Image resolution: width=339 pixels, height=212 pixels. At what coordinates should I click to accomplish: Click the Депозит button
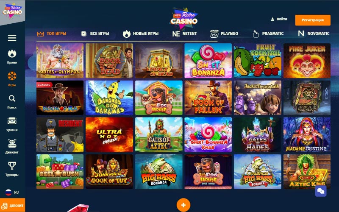tap(13, 205)
